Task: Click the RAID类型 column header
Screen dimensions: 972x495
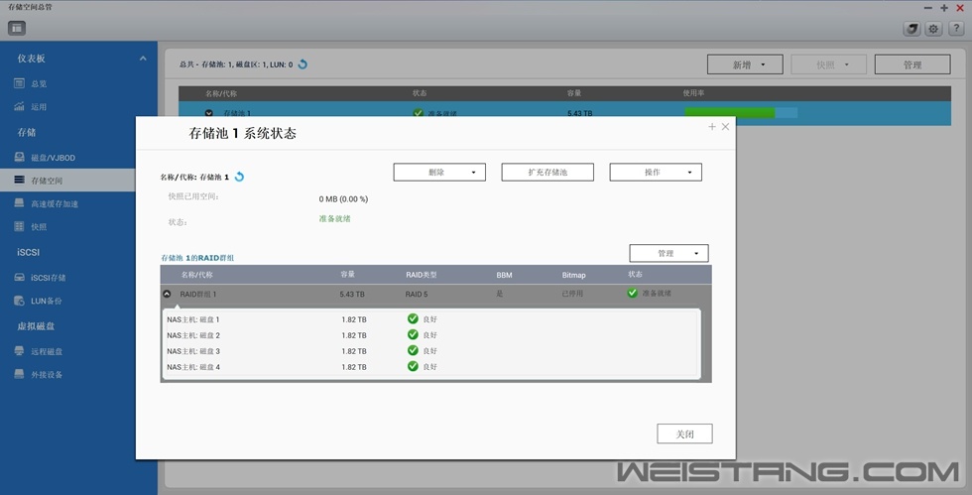Action: click(422, 274)
